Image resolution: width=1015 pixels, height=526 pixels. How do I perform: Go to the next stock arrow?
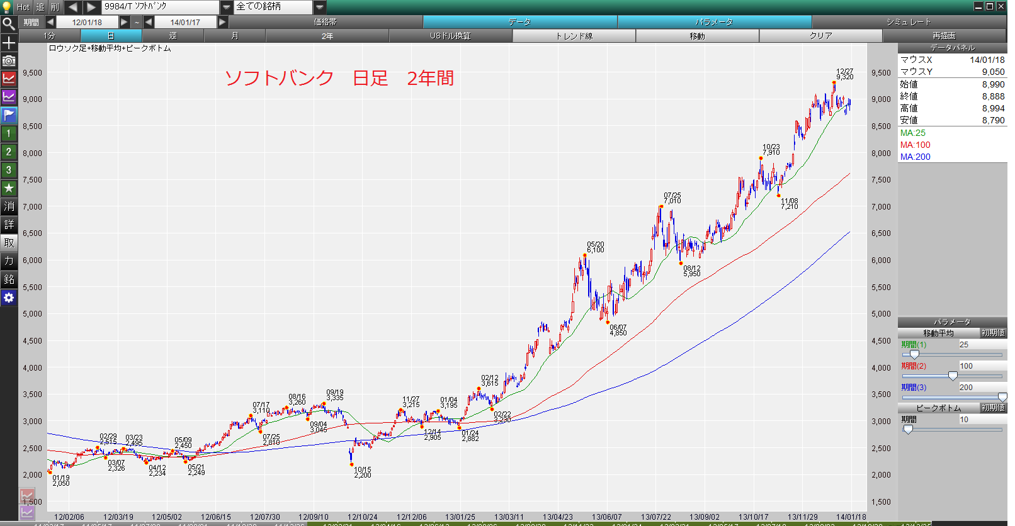[92, 7]
